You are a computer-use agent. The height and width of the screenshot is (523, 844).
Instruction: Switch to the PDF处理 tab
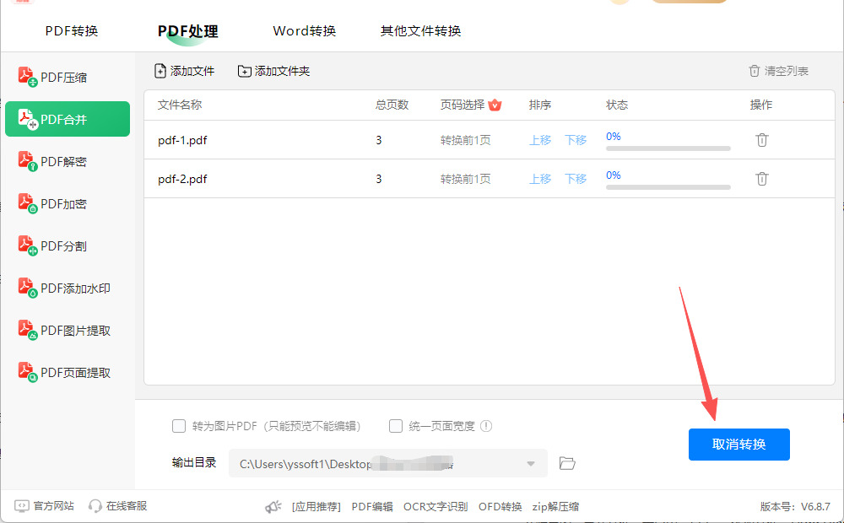[188, 31]
